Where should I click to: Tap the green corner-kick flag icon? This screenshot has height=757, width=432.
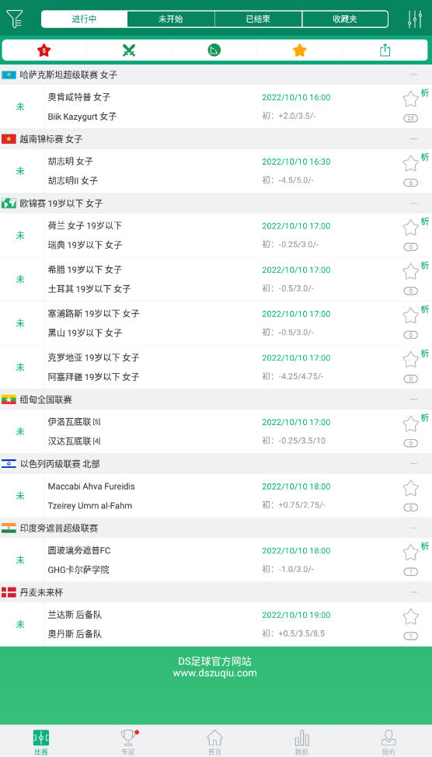pyautogui.click(x=214, y=50)
